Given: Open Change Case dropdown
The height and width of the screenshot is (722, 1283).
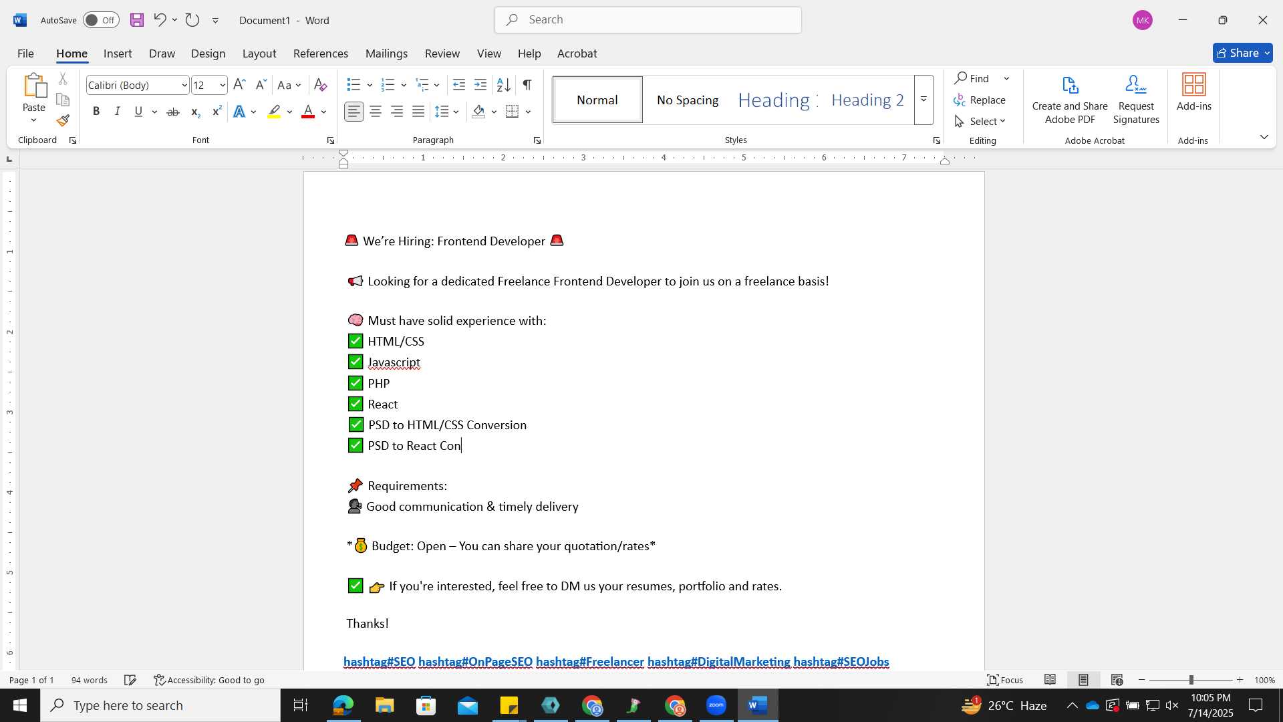Looking at the screenshot, I should point(289,85).
